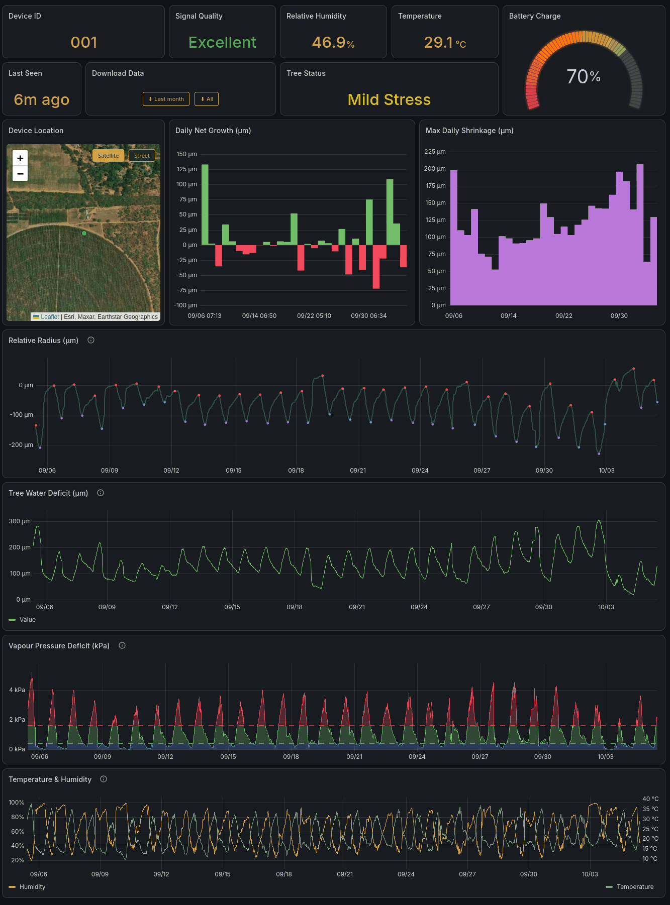Open the Leaflet attribution link
The image size is (670, 905).
pos(50,317)
